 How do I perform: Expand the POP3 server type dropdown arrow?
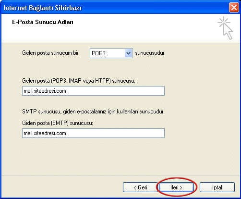(129, 53)
